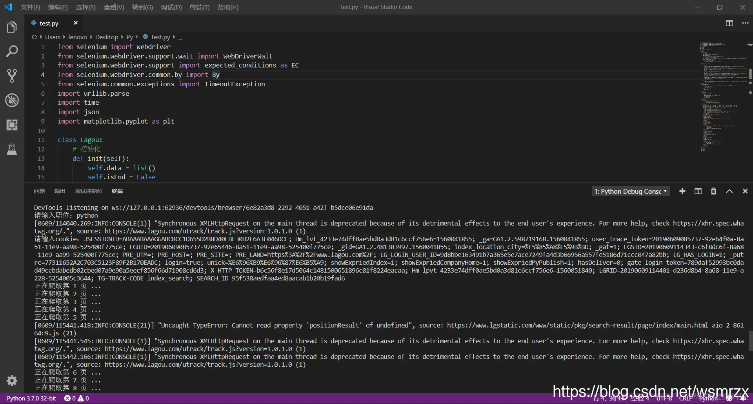Click the lenovo breadcrumb segment
The image size is (753, 404).
pyautogui.click(x=78, y=37)
